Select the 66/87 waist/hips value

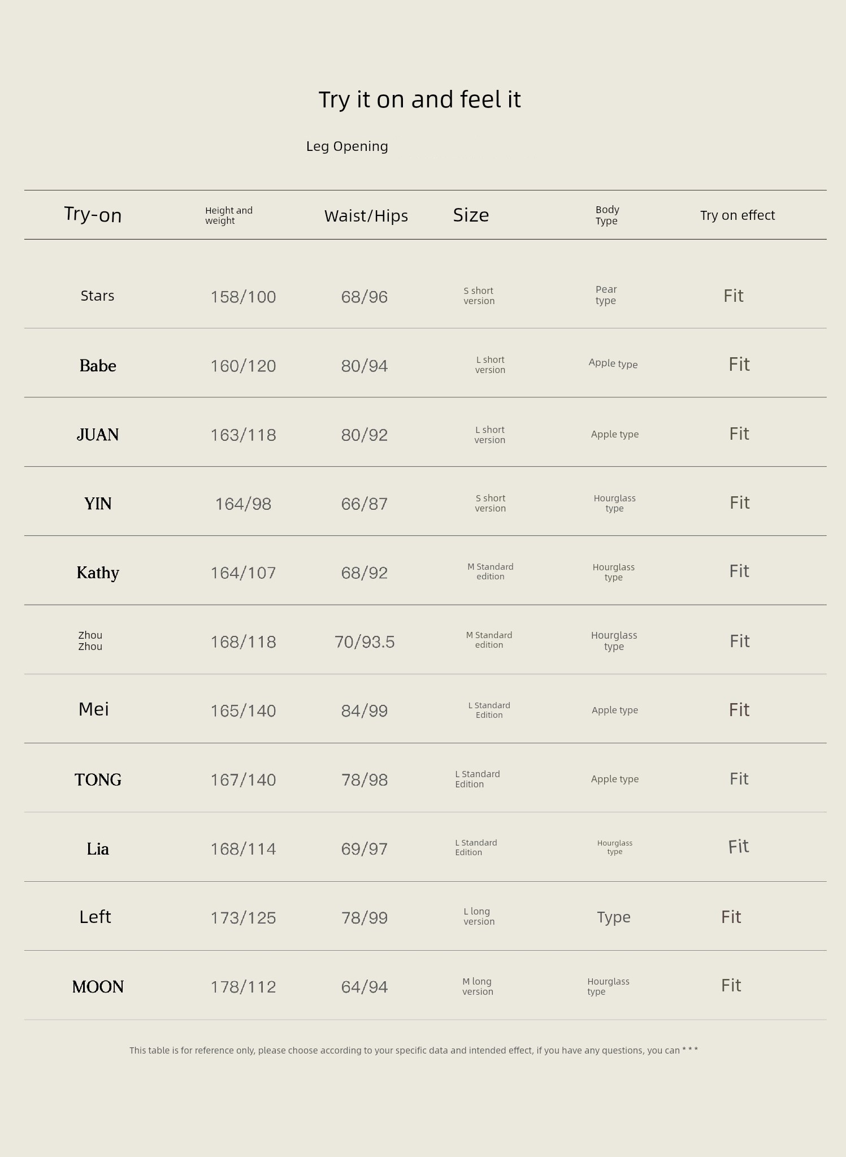364,504
